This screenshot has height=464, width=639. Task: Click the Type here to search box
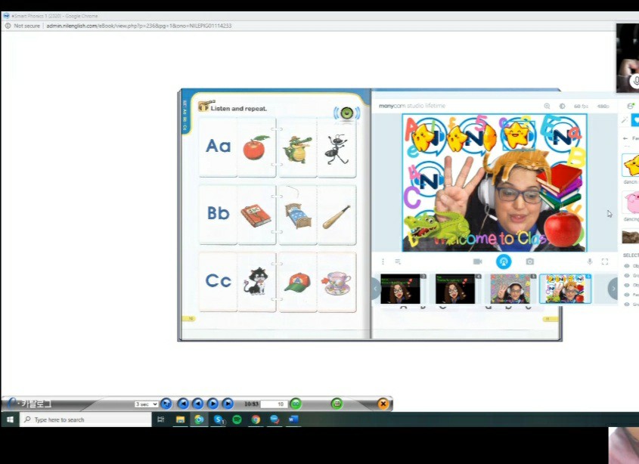point(85,419)
